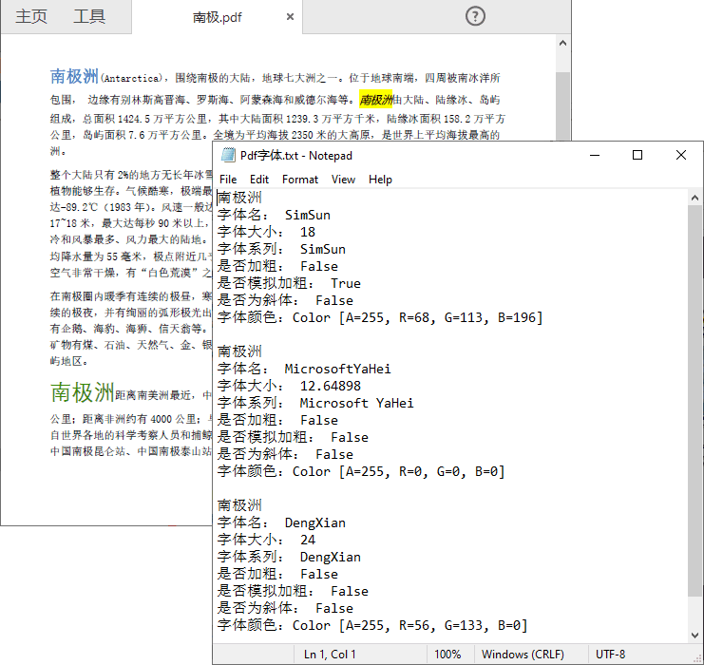Viewport: 704px width, 665px height.
Task: Click the yellow highlighted 南极洲 text
Action: [x=375, y=99]
